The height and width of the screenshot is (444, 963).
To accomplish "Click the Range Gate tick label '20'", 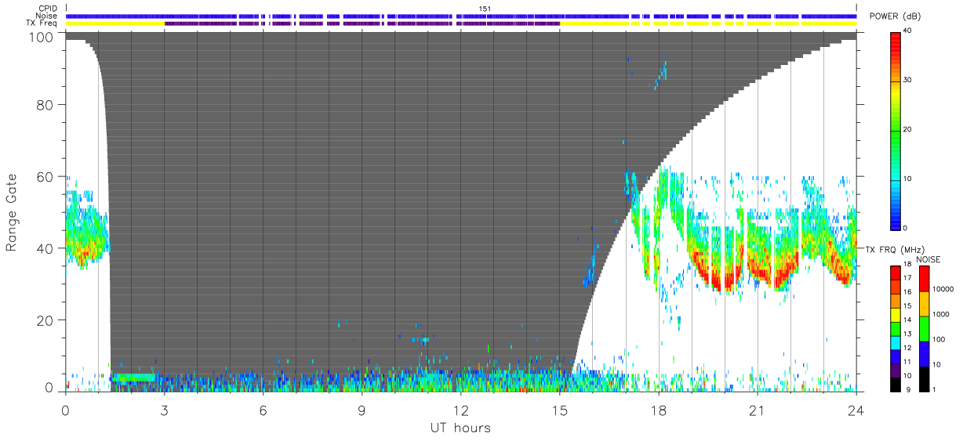I will (45, 320).
